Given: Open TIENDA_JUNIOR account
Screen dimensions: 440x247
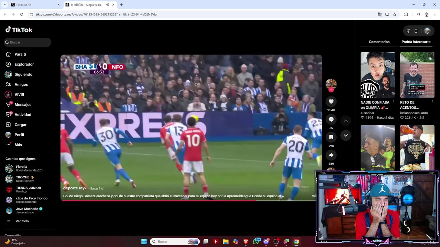Looking at the screenshot, I should 24,189.
